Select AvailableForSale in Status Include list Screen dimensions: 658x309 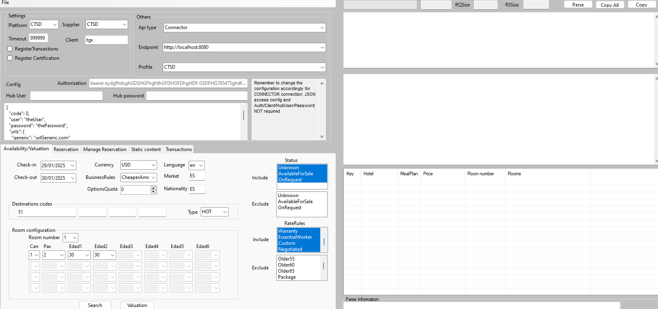[302, 174]
